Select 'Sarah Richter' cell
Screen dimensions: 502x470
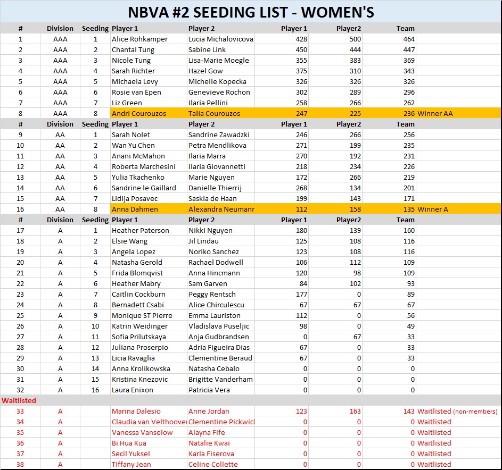[x=149, y=71]
